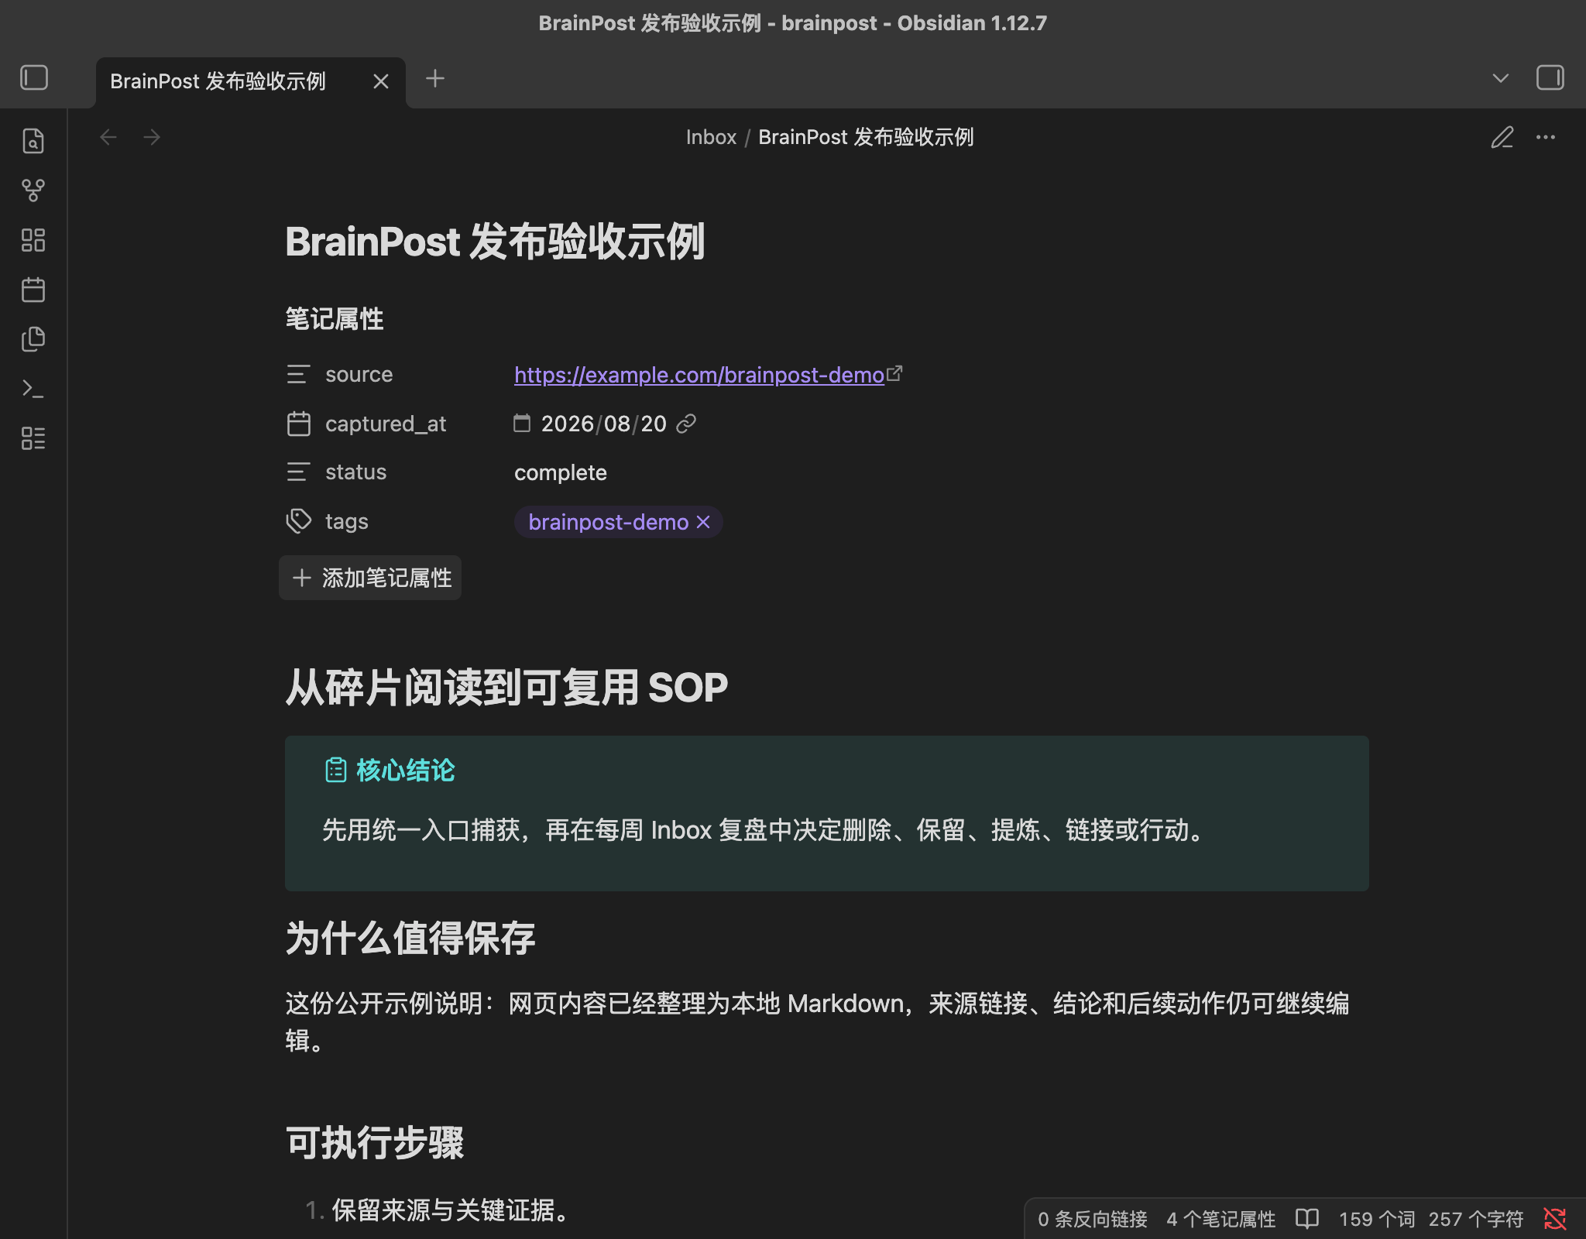Click the captured_at property name

click(x=386, y=424)
